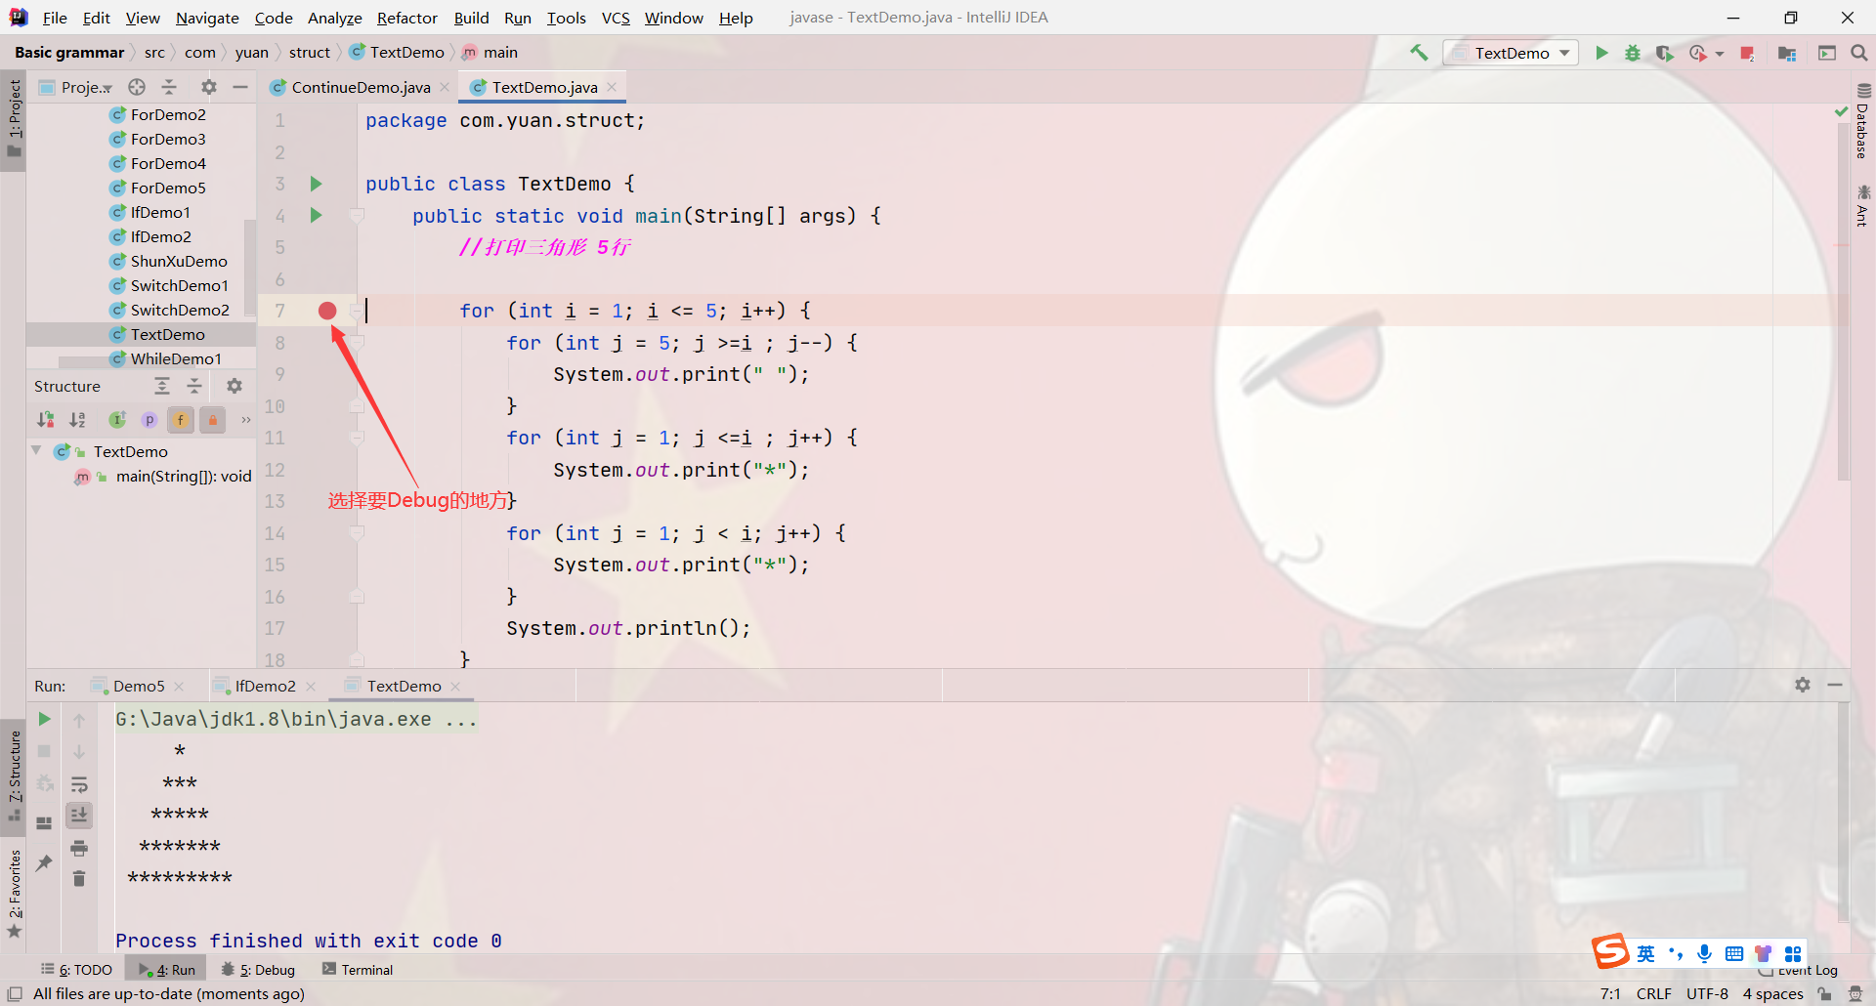Toggle sort by visibility in Structure panel

pyautogui.click(x=45, y=420)
